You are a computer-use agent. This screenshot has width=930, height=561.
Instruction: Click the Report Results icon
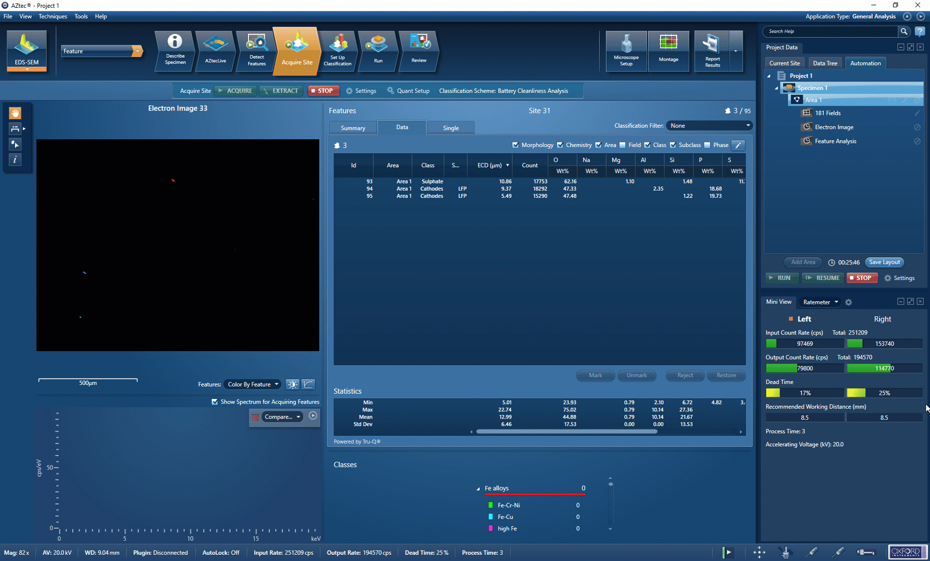[712, 50]
